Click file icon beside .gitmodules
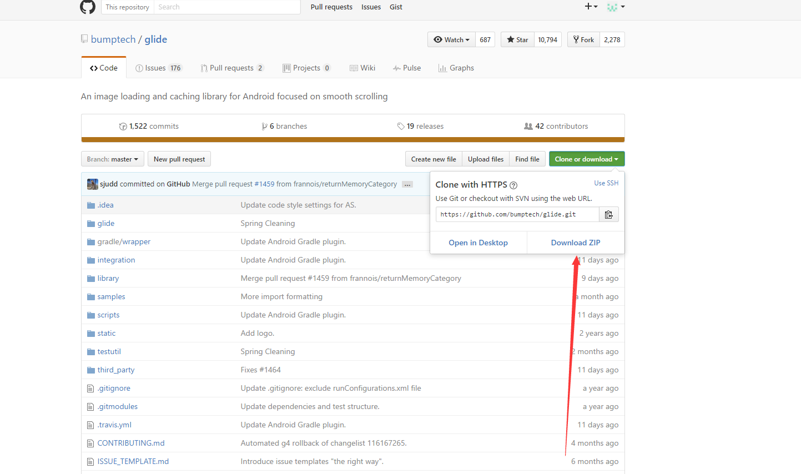Image resolution: width=801 pixels, height=474 pixels. click(x=90, y=407)
